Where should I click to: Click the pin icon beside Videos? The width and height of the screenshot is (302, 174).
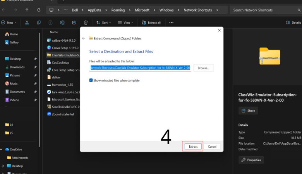[35, 100]
